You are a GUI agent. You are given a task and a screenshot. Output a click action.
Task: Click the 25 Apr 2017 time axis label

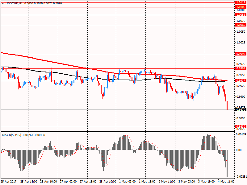click(9, 182)
